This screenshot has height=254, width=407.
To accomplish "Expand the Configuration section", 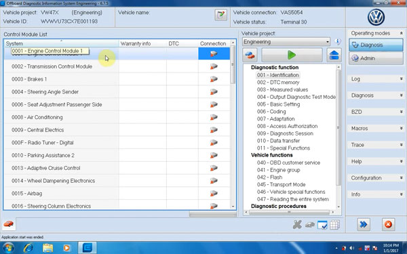I will [x=402, y=177].
